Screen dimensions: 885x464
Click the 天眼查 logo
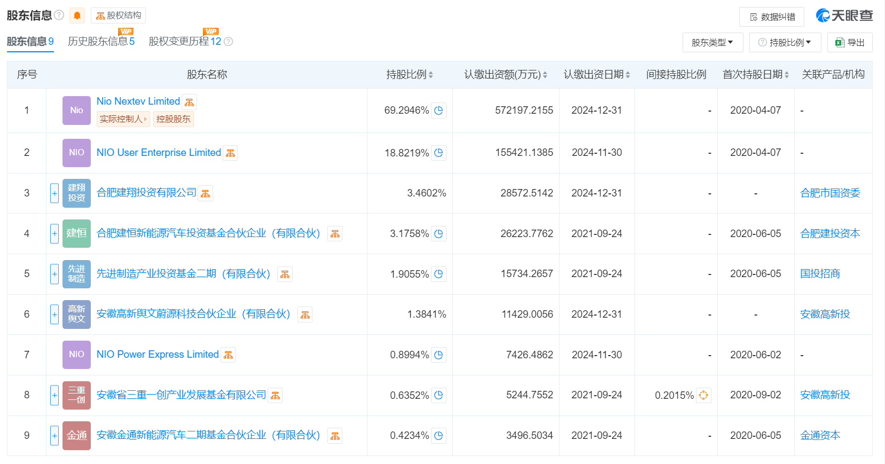click(x=844, y=16)
